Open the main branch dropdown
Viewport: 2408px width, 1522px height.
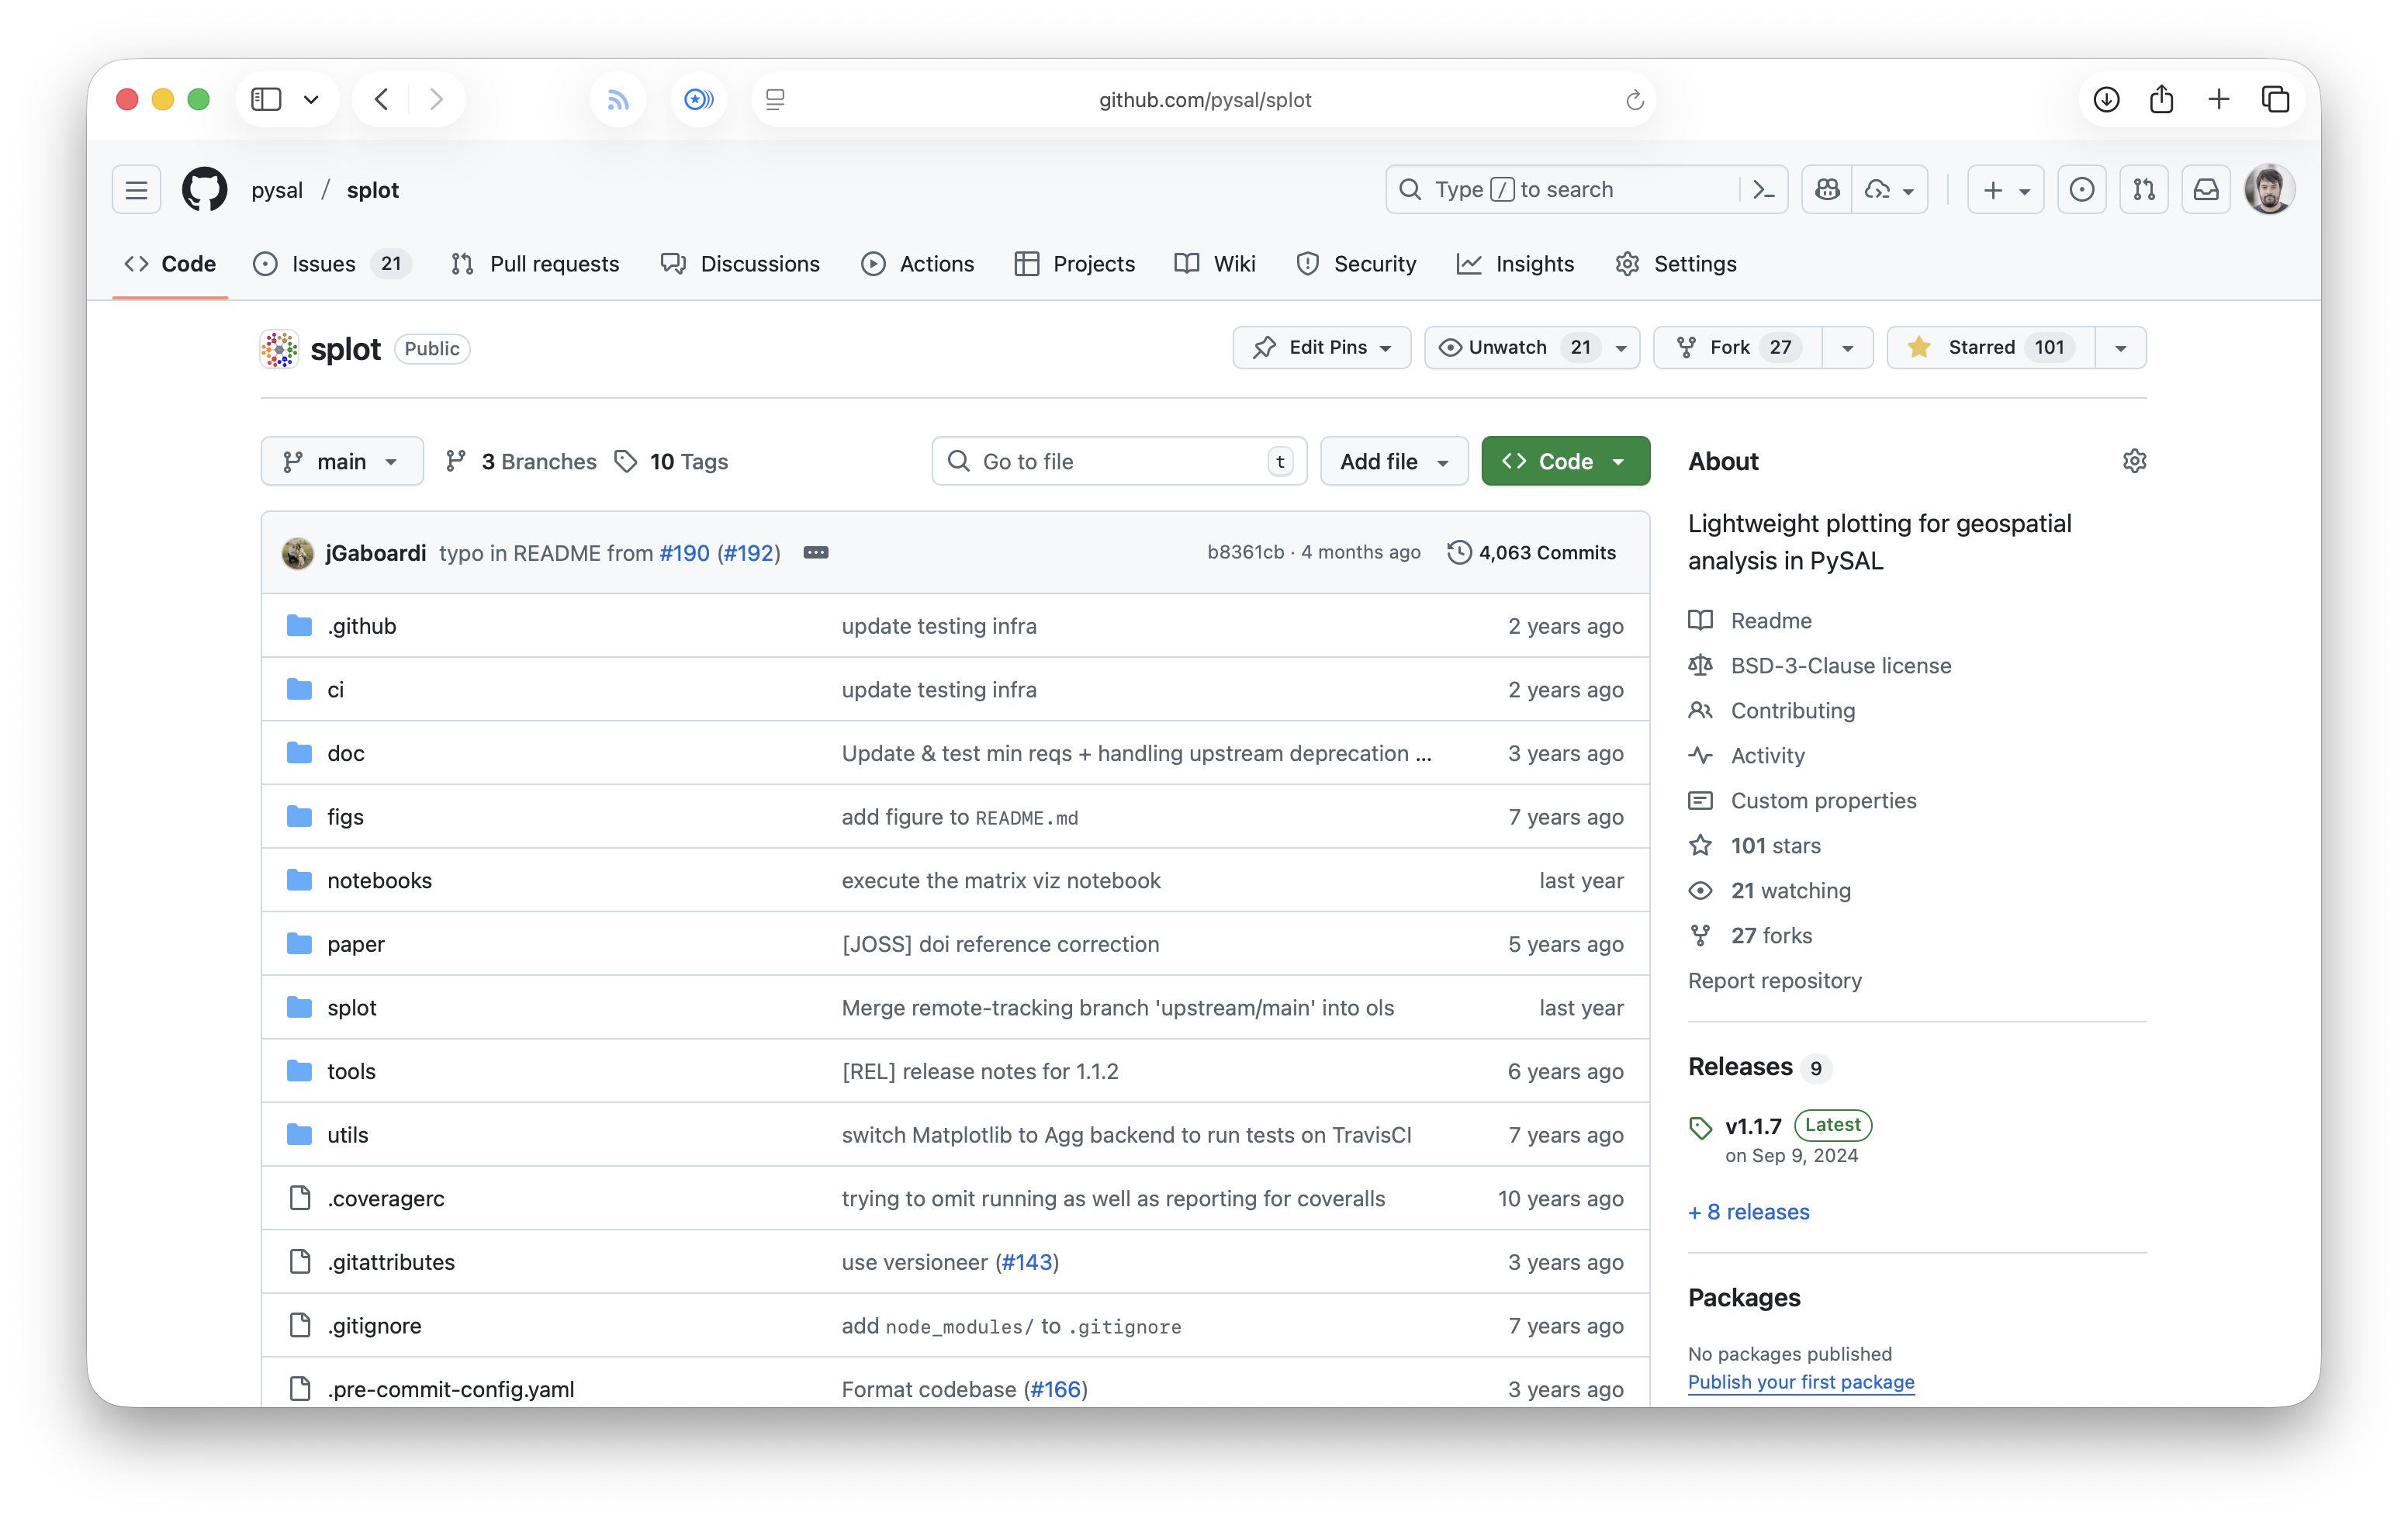click(342, 461)
